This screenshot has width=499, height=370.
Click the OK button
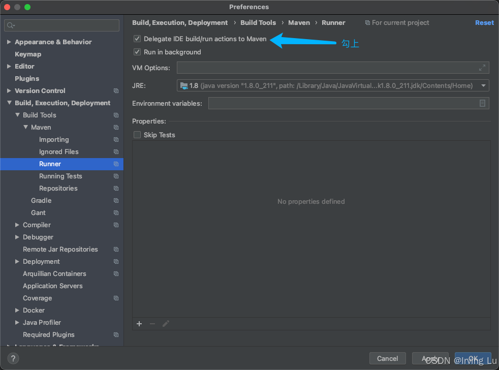click(473, 358)
